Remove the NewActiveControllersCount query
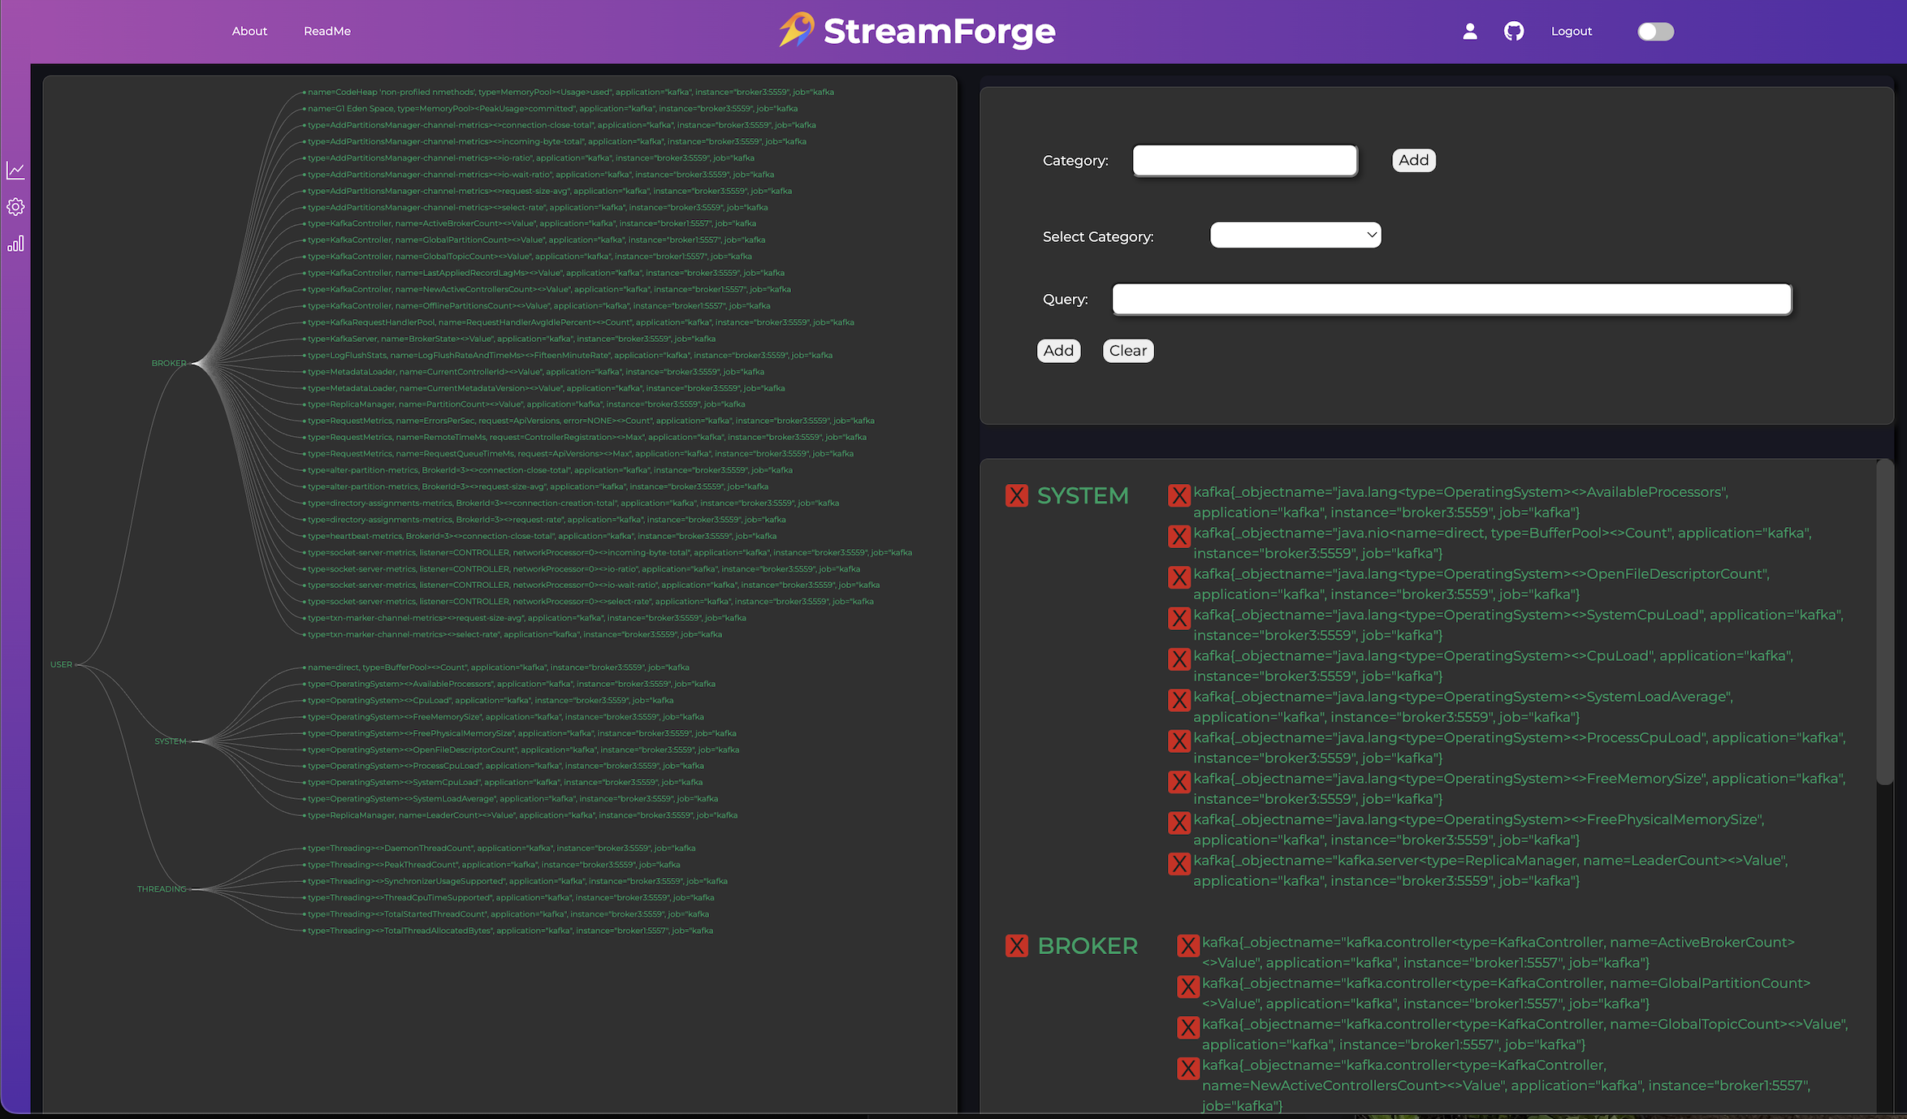The image size is (1907, 1119). tap(1188, 1068)
